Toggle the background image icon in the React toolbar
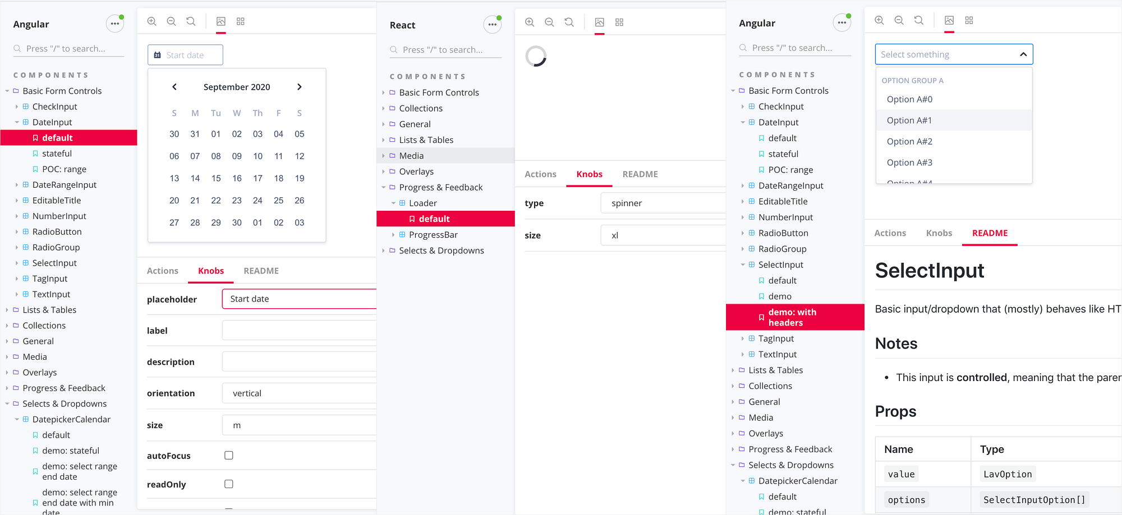This screenshot has height=515, width=1122. (x=599, y=22)
